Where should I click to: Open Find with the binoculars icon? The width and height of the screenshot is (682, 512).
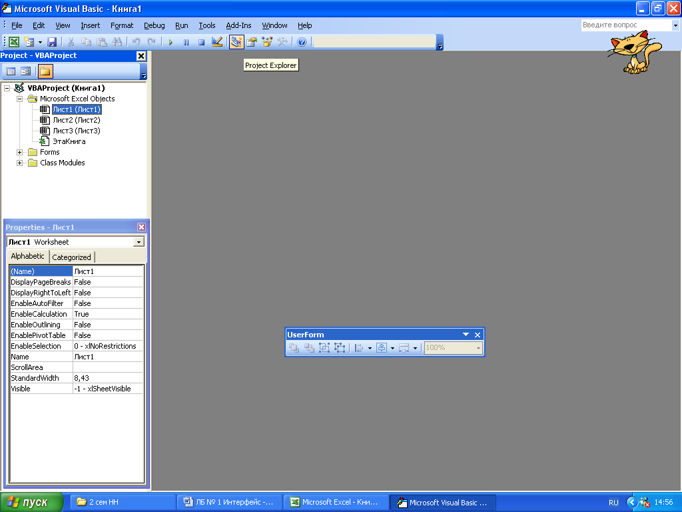[x=117, y=42]
